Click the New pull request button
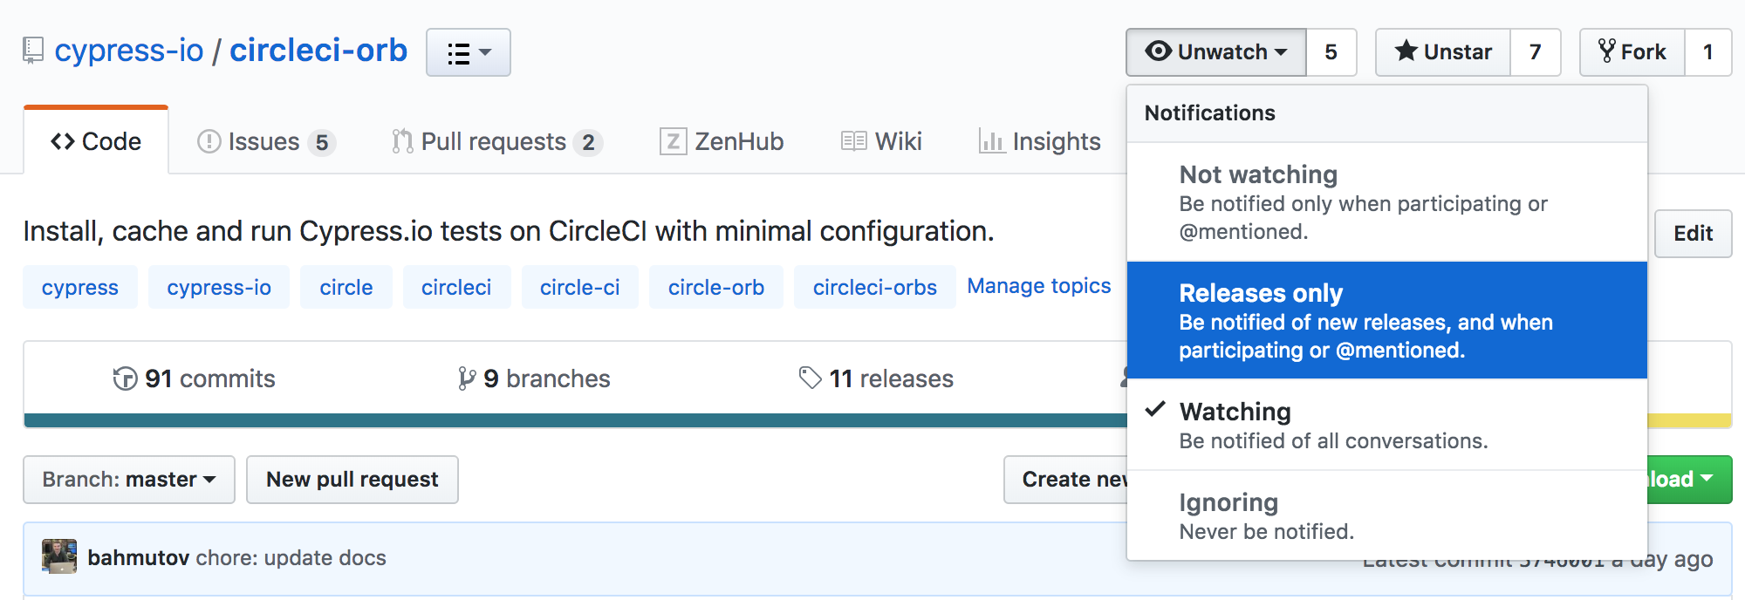The image size is (1745, 600). [x=352, y=480]
